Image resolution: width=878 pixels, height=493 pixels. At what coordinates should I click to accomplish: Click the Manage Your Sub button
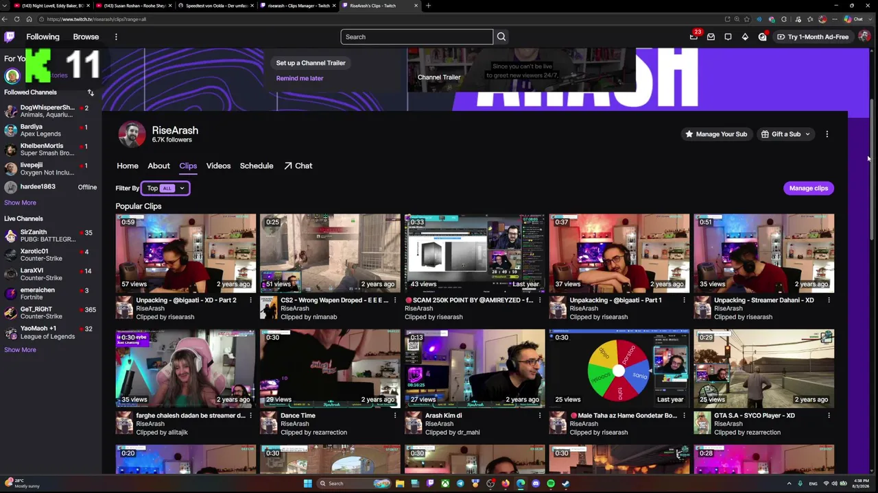(715, 134)
